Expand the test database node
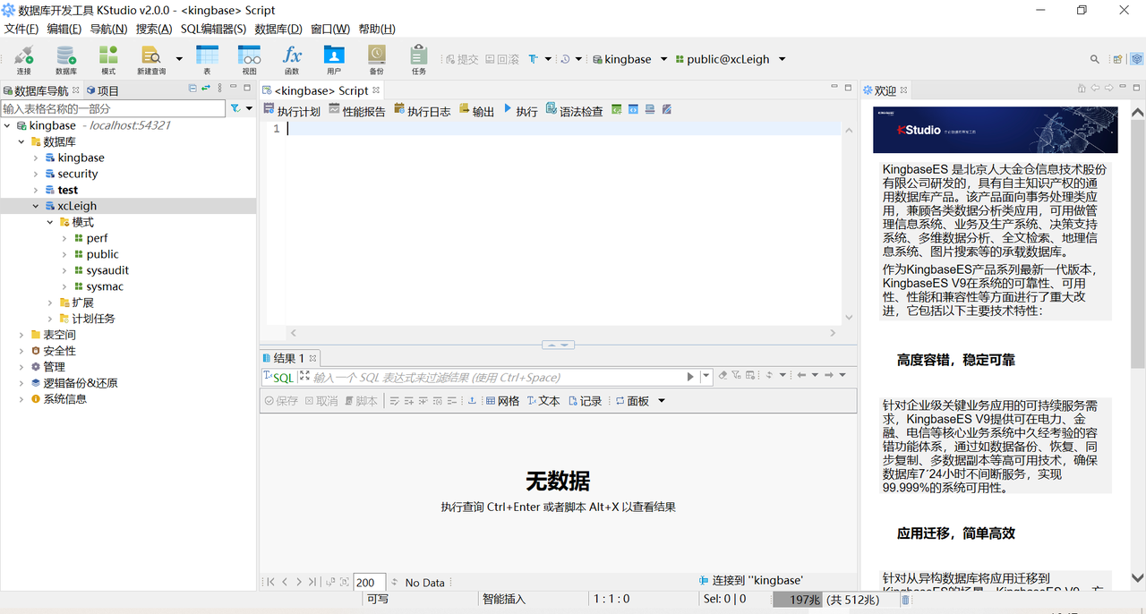This screenshot has width=1146, height=614. click(x=36, y=190)
